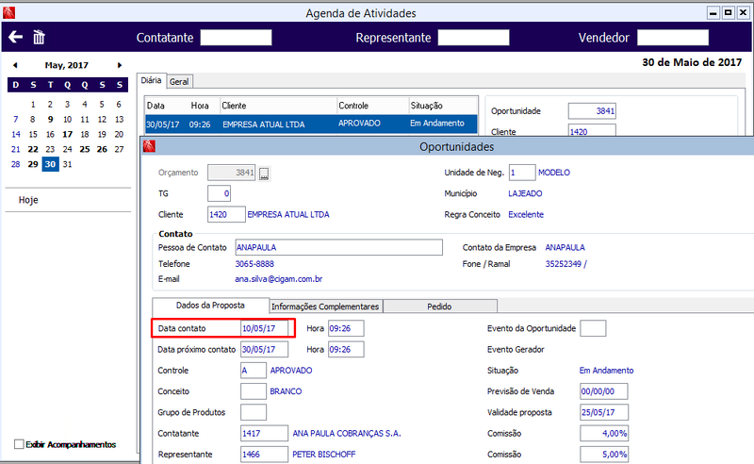The image size is (754, 464).
Task: Click the Cliente code field 1420 in Oportunidades
Action: [226, 214]
